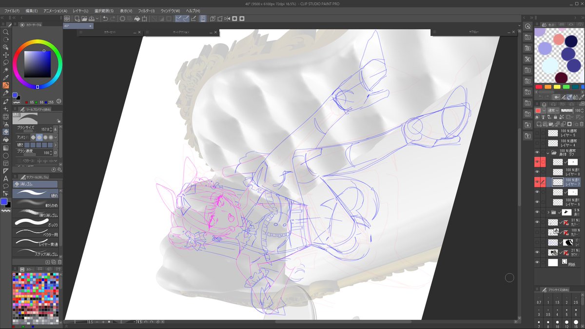
Task: Collapse the 身体 ラフ layer folder
Action: click(548, 153)
